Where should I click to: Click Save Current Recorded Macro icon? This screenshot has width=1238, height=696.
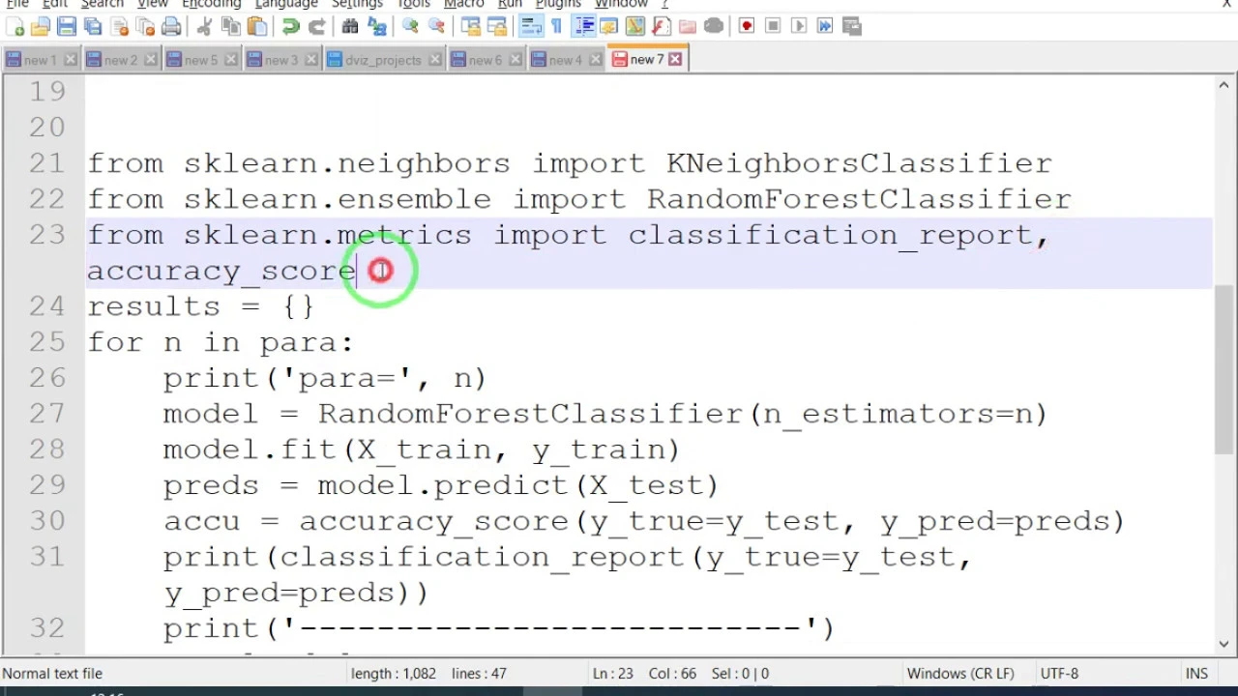tap(851, 26)
